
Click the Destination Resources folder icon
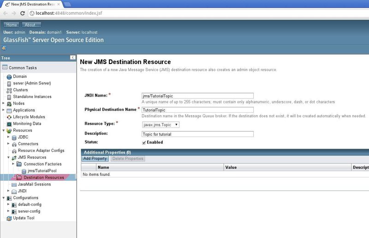click(x=19, y=177)
